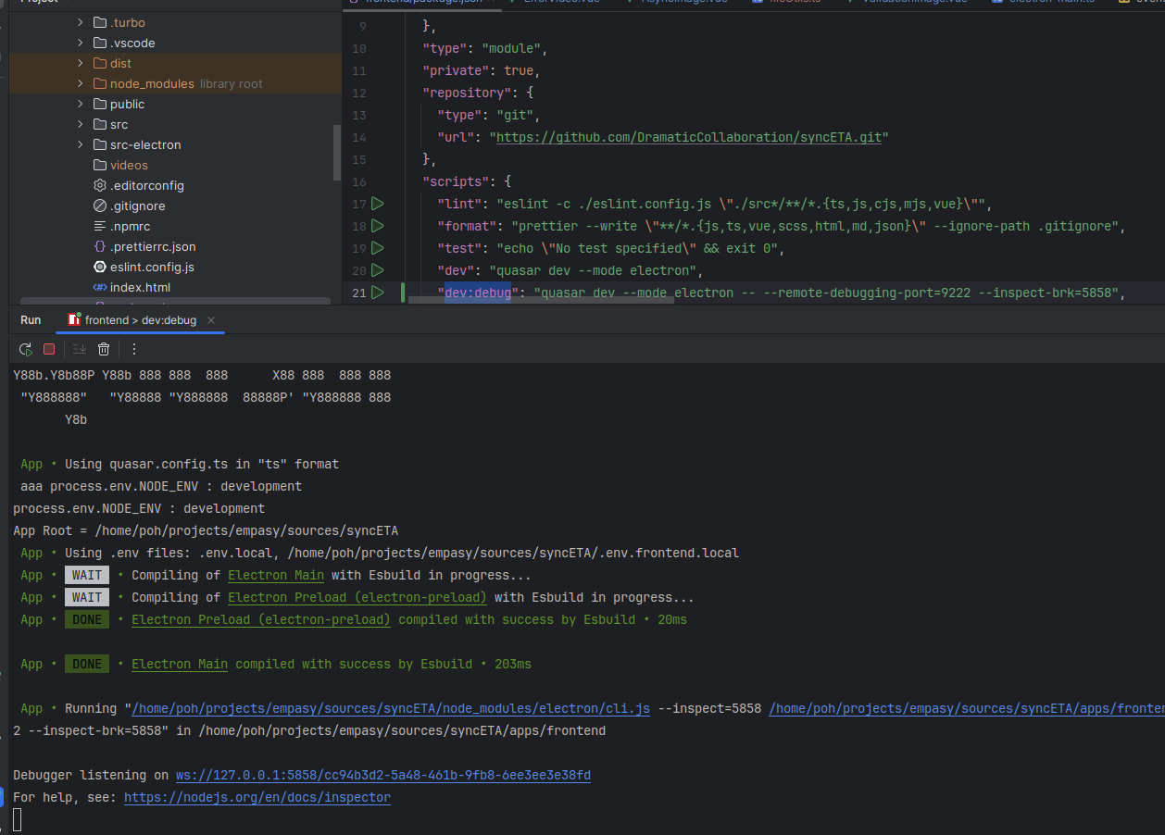Screen dimensions: 1165x835
Task: Open the nodejs.org inspector docs link
Action: coord(257,797)
